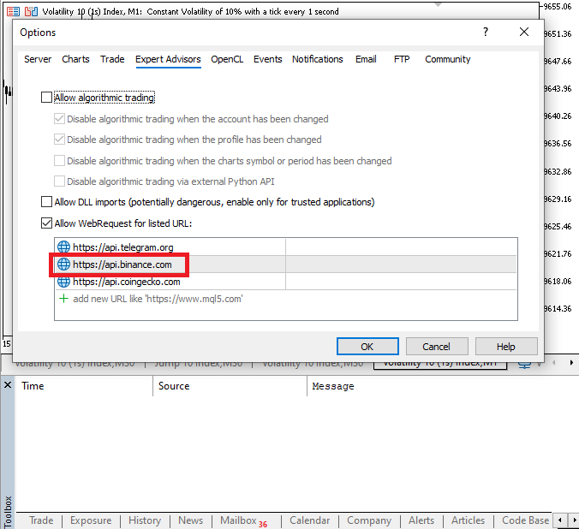Enable Allow DLL imports checkbox

pos(46,202)
